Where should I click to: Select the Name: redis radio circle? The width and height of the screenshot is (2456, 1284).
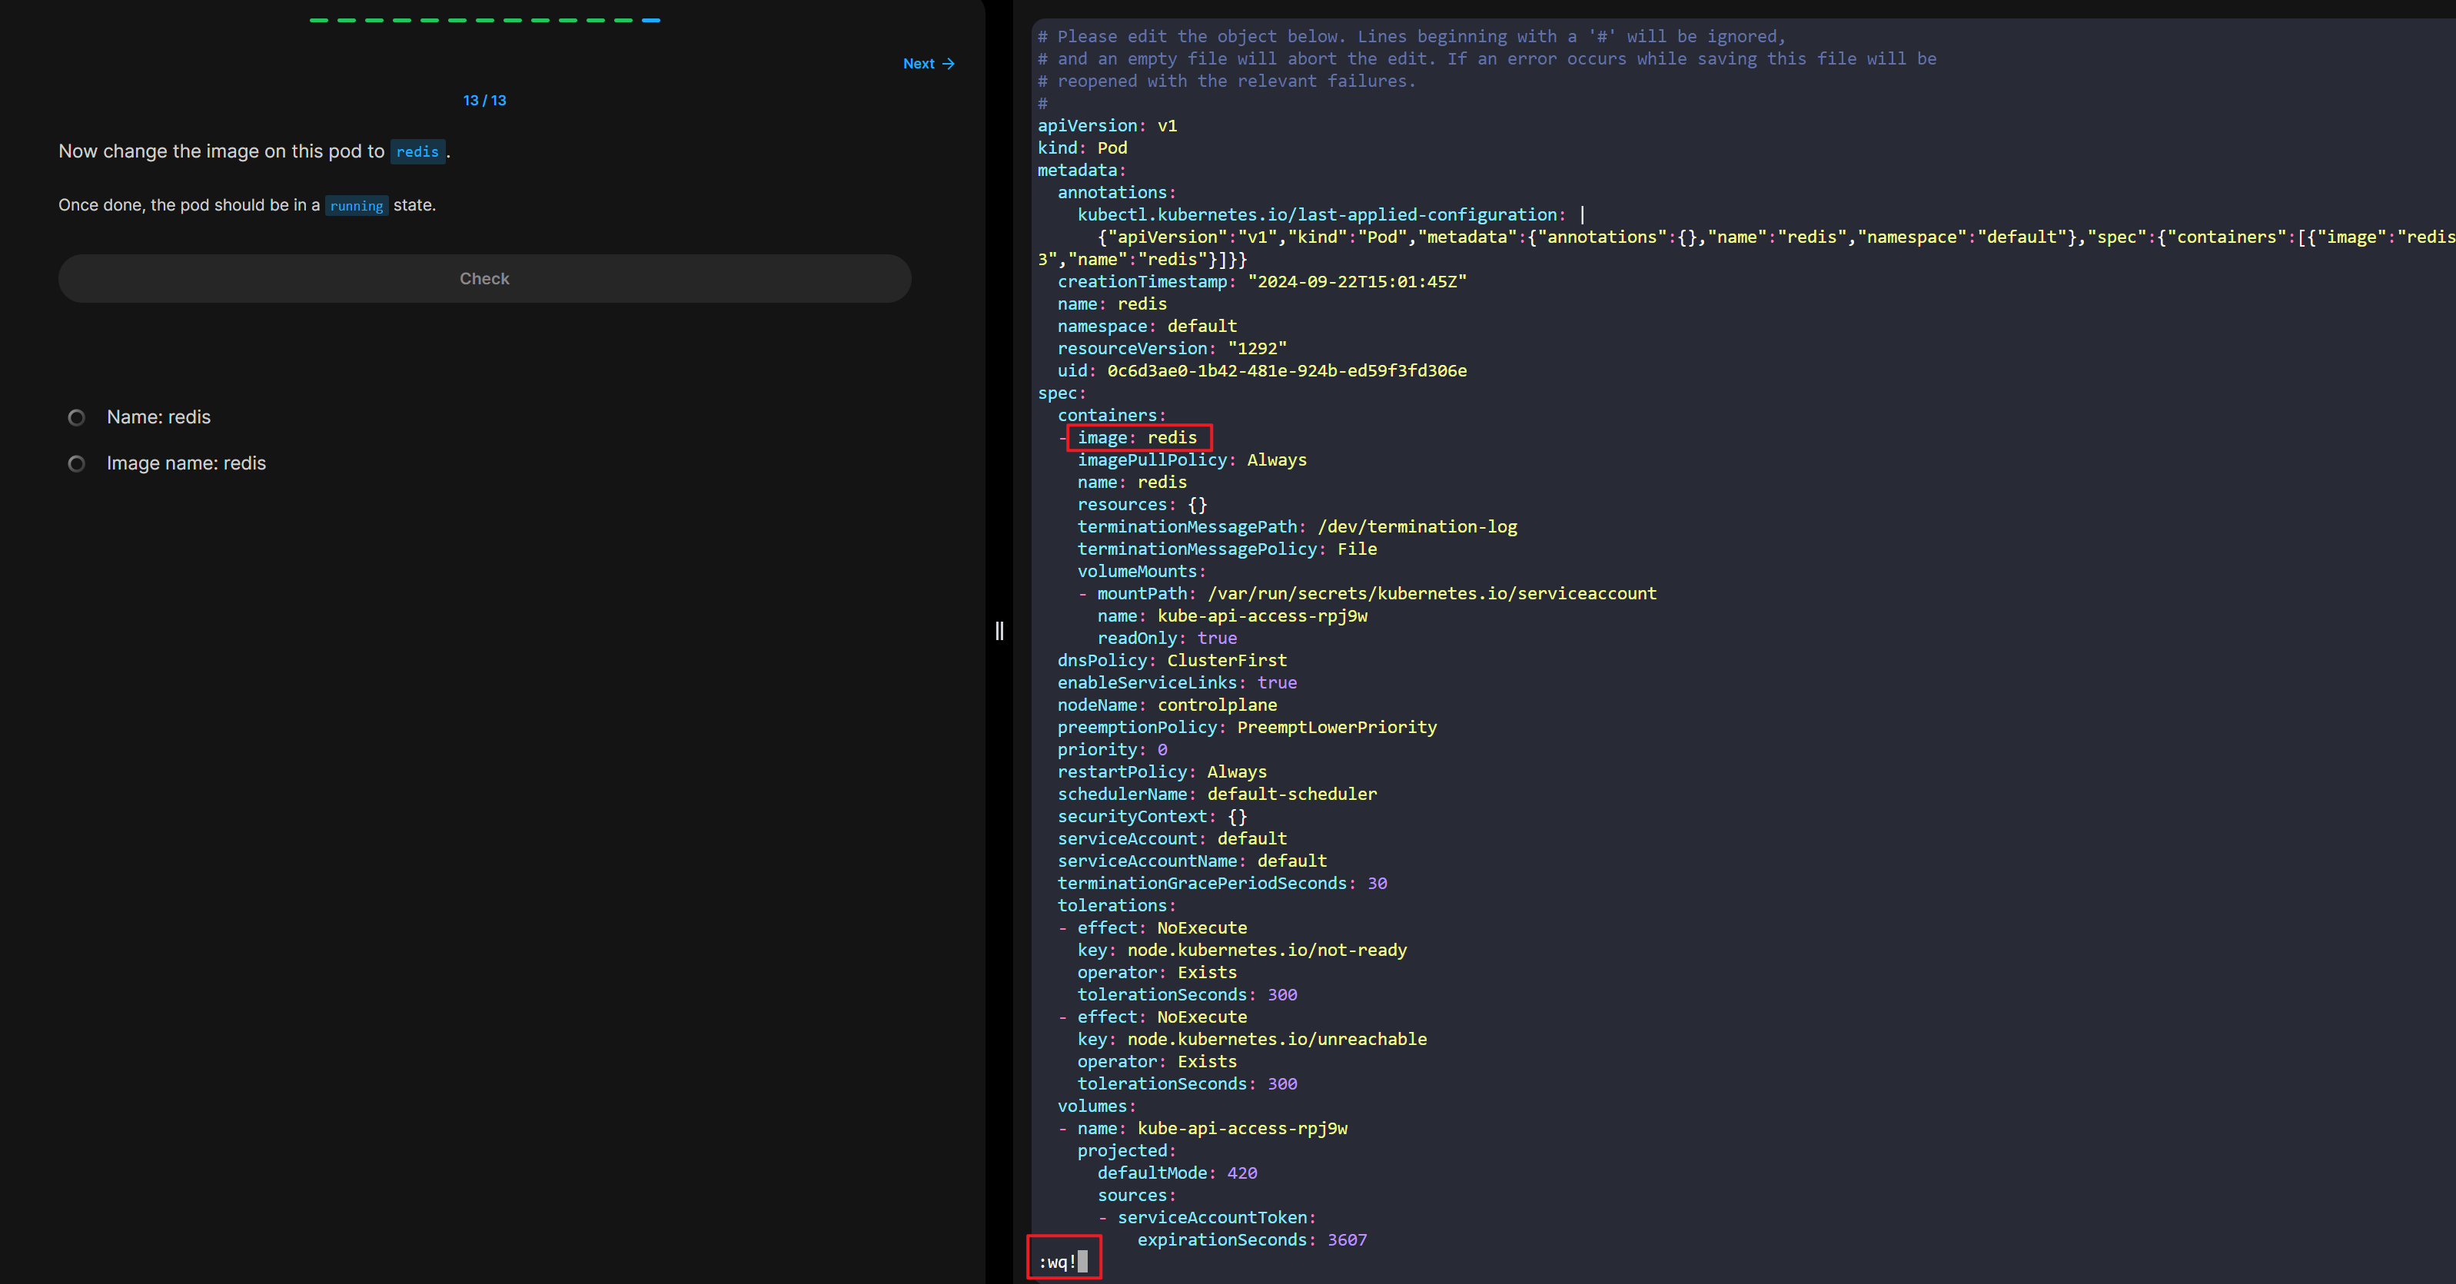click(77, 417)
